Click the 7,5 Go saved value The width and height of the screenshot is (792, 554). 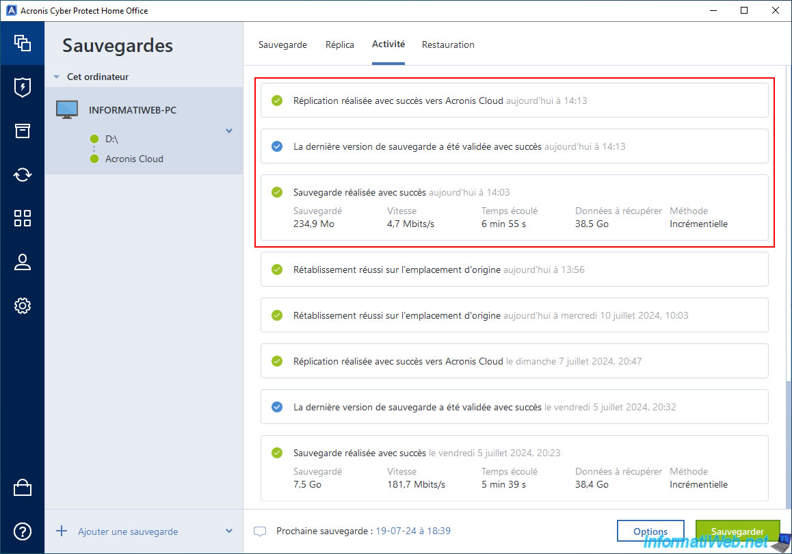pyautogui.click(x=307, y=484)
